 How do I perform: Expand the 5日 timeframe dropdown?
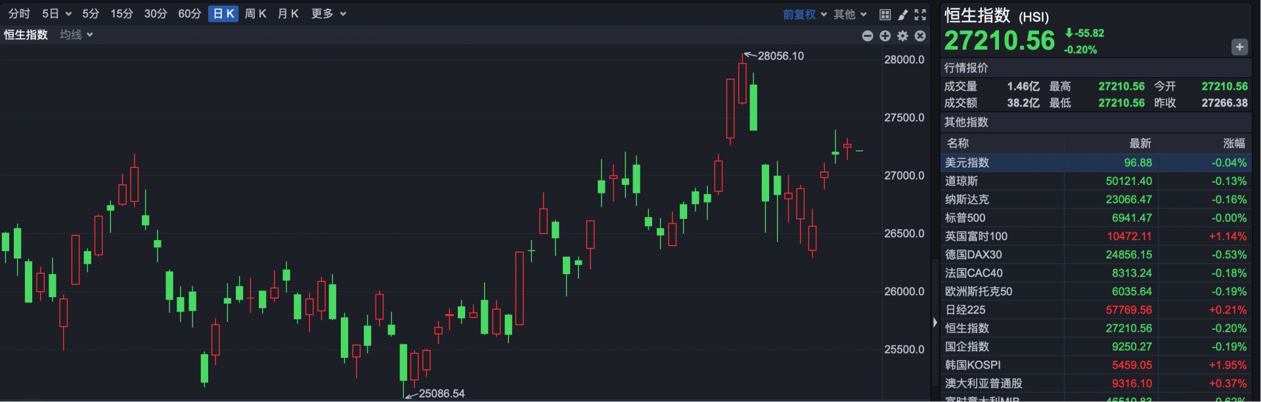coord(56,14)
